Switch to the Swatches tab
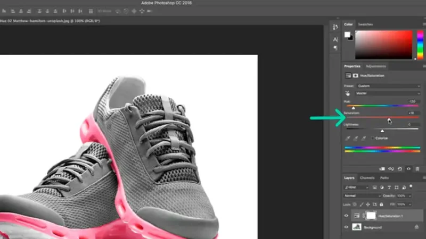 pyautogui.click(x=365, y=24)
